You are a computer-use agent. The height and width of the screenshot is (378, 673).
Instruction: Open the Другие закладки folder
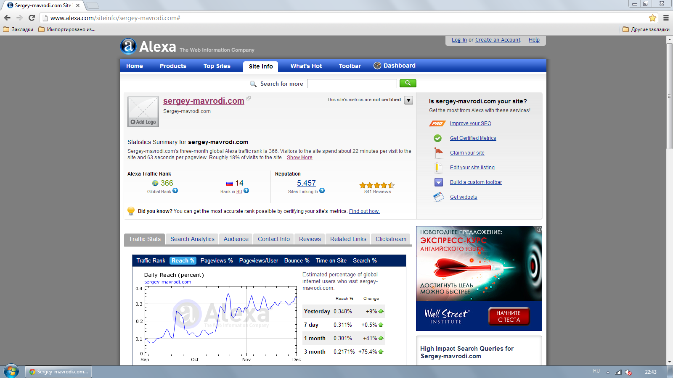(646, 29)
